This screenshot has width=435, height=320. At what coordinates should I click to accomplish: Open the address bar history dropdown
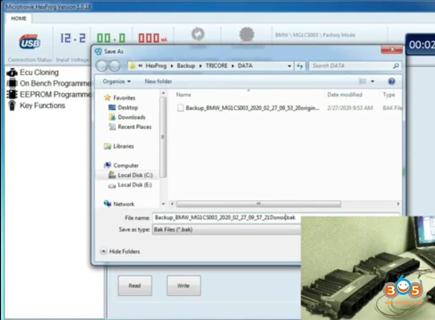pos(290,66)
